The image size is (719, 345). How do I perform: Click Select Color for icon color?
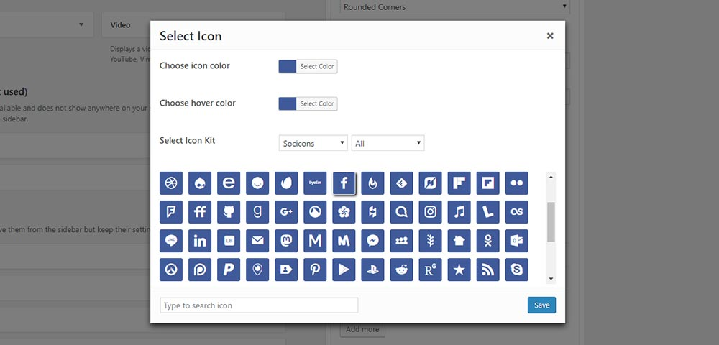pyautogui.click(x=317, y=66)
